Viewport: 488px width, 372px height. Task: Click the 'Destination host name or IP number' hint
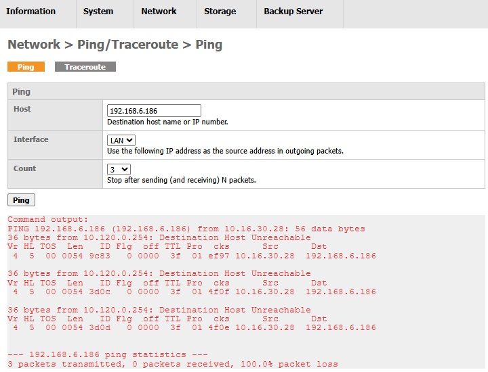pyautogui.click(x=167, y=122)
